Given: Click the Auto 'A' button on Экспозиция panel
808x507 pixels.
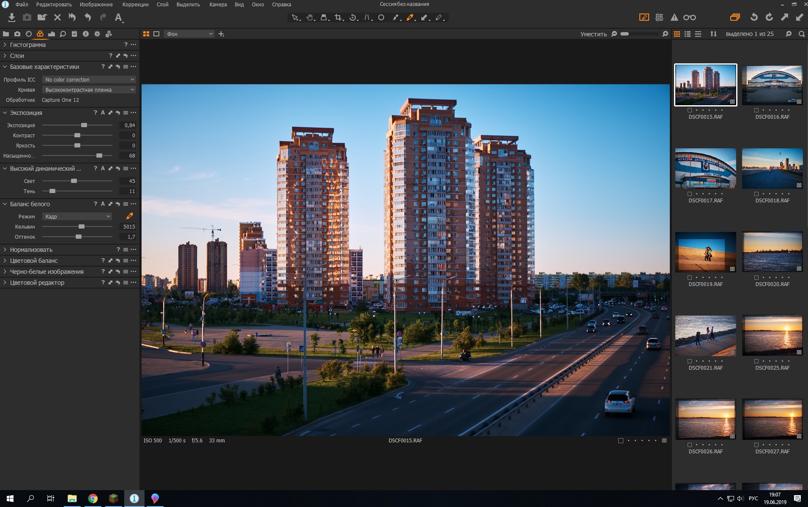Looking at the screenshot, I should (103, 113).
